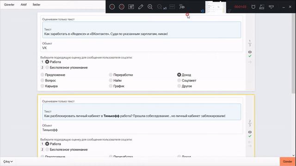Choose the Другое option in first task
Screen dimensions: 296x166
(179, 86)
